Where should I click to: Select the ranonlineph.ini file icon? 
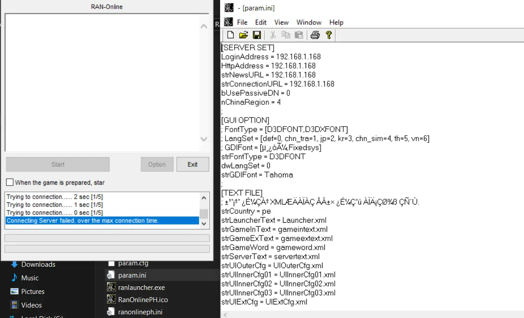pos(111,312)
